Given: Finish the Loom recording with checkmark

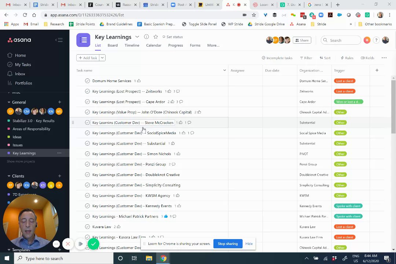Looking at the screenshot, I should (x=93, y=244).
